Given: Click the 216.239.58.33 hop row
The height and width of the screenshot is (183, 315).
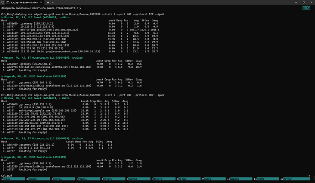Looking at the screenshot, I should (x=79, y=48).
